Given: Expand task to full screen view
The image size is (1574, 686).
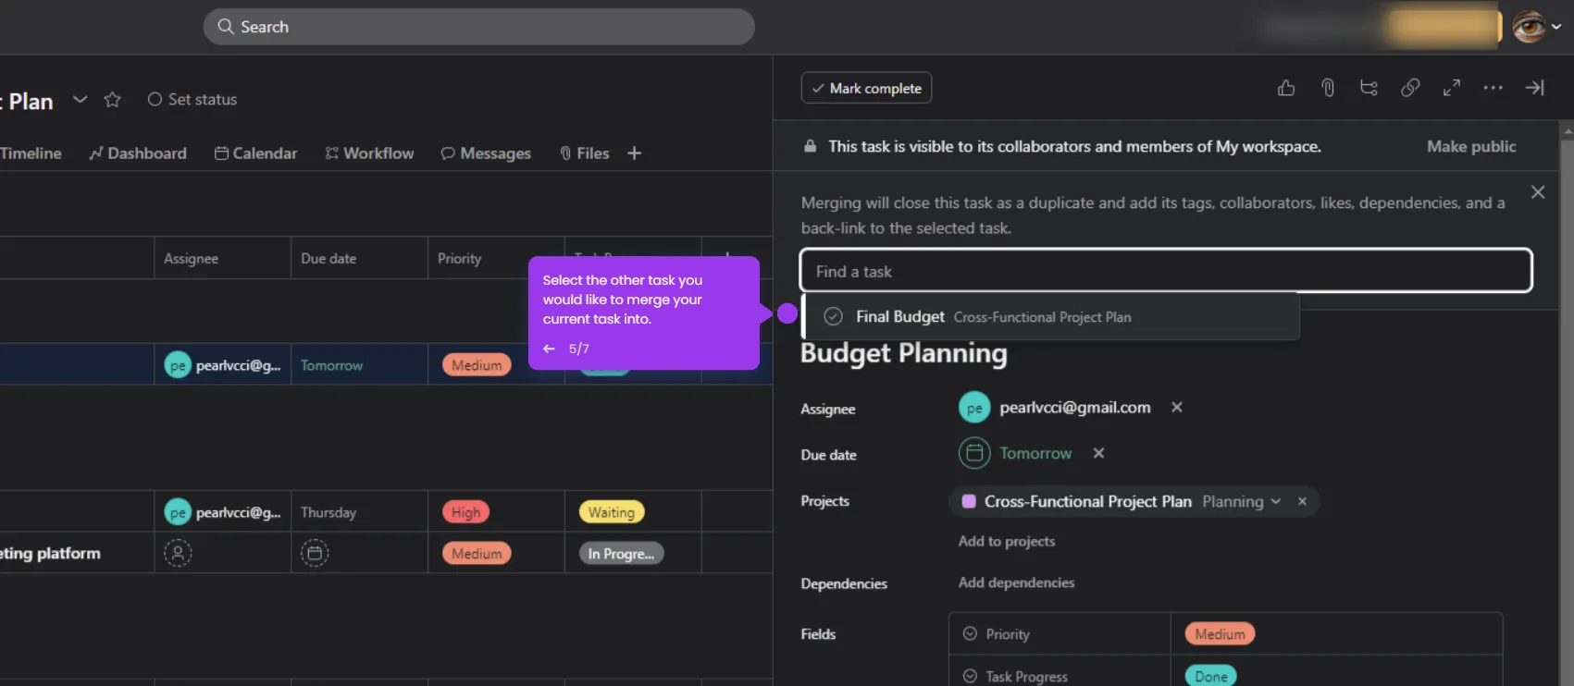Looking at the screenshot, I should (x=1452, y=88).
